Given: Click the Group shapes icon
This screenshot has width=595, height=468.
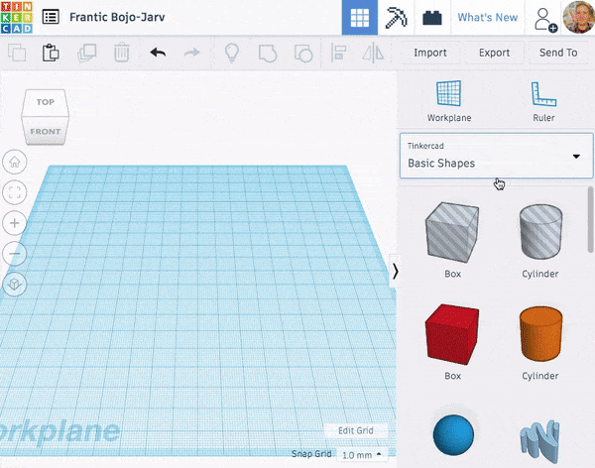Looking at the screenshot, I should (268, 54).
